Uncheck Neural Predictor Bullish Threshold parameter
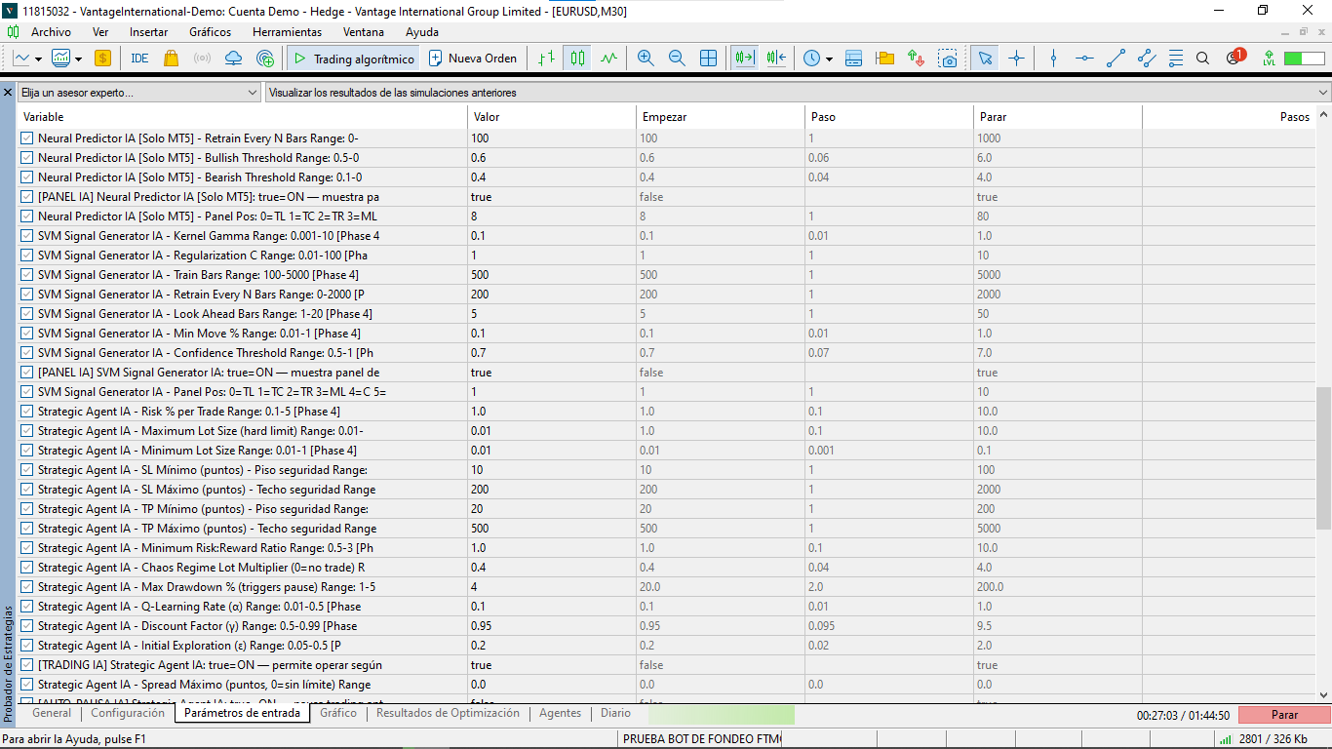Image resolution: width=1332 pixels, height=749 pixels. 27,158
